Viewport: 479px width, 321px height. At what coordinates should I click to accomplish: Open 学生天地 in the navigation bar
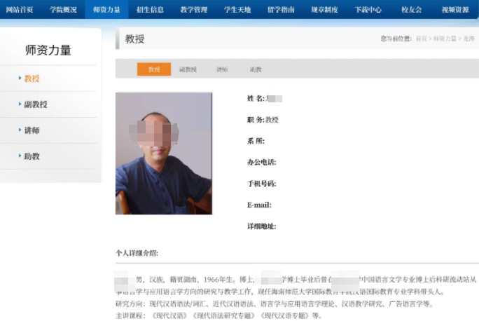coord(237,10)
